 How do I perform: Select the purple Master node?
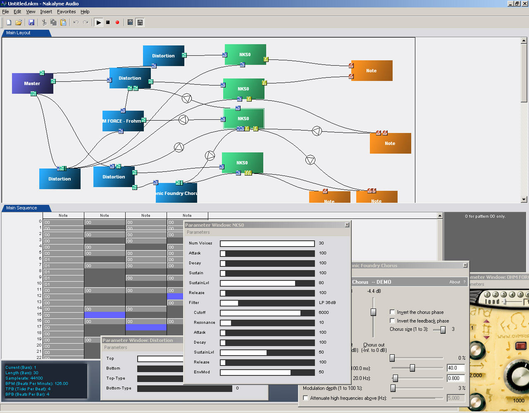pos(33,83)
